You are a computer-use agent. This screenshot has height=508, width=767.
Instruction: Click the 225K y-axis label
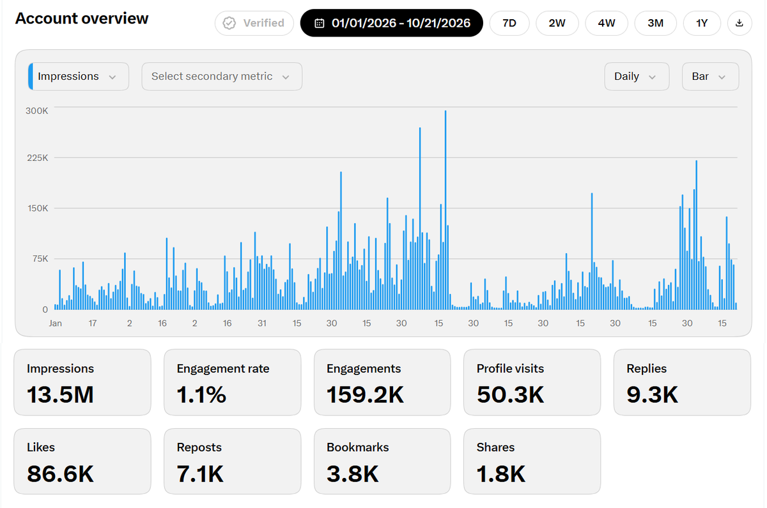[x=36, y=158]
